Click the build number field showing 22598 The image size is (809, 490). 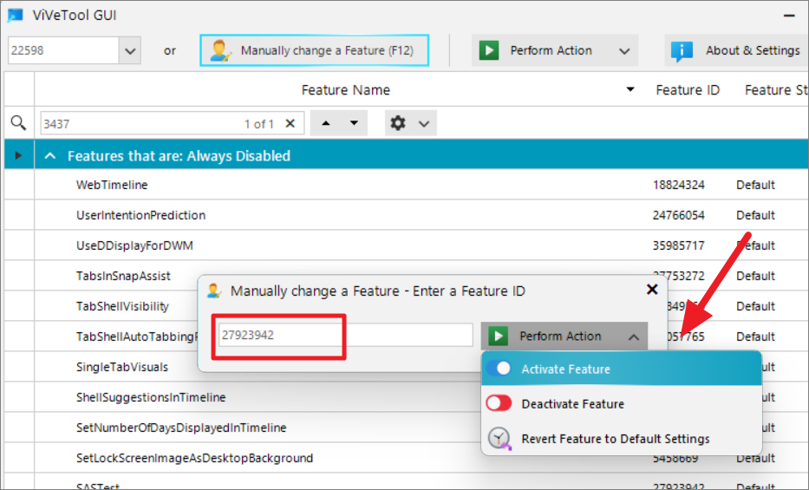(63, 50)
